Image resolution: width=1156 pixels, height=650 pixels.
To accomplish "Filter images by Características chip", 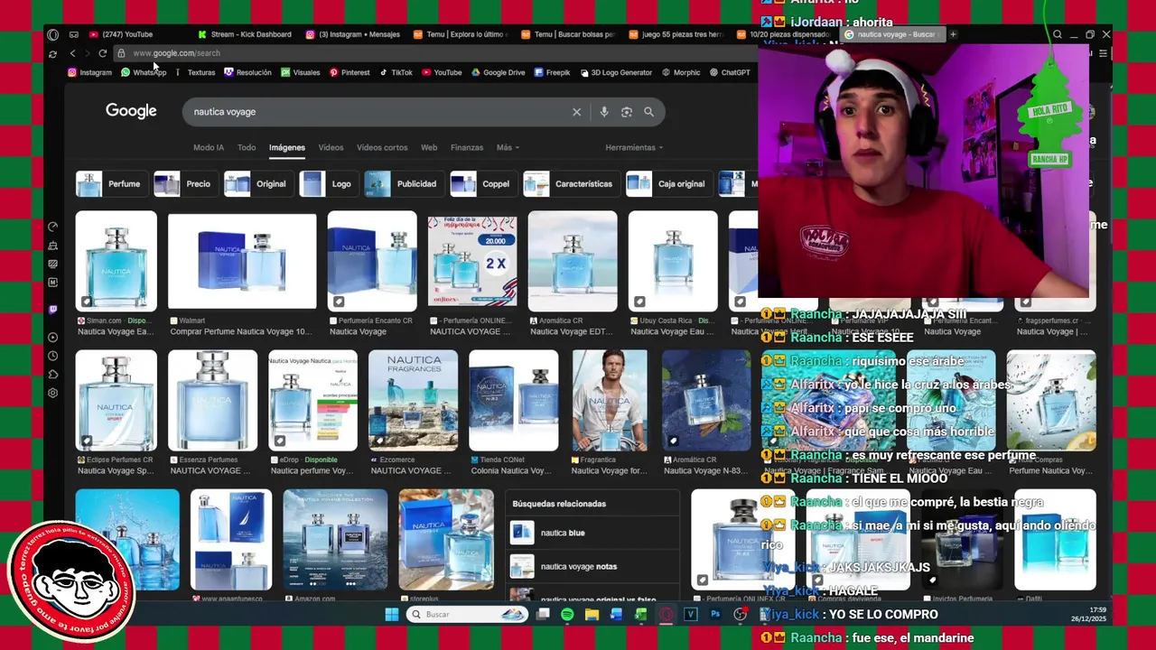I will pos(572,183).
